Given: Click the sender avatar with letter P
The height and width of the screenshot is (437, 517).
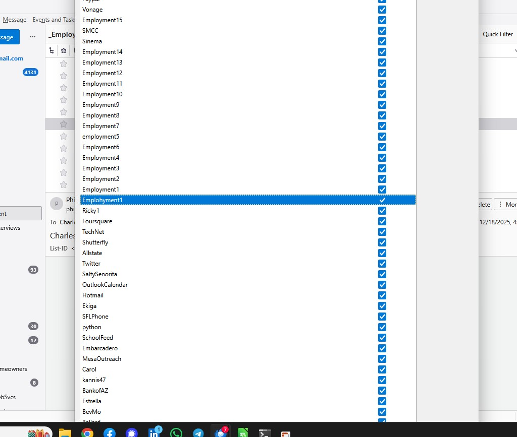Looking at the screenshot, I should pos(57,204).
